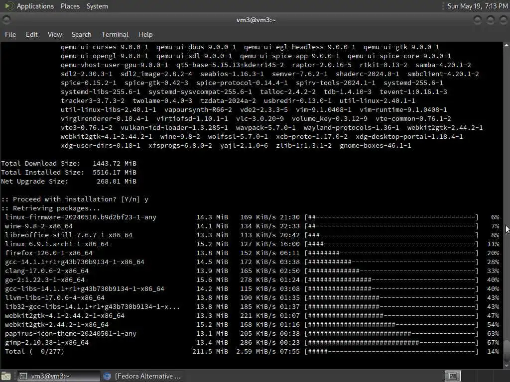Open the Places menu in top panel
This screenshot has height=382, width=510.
click(70, 6)
